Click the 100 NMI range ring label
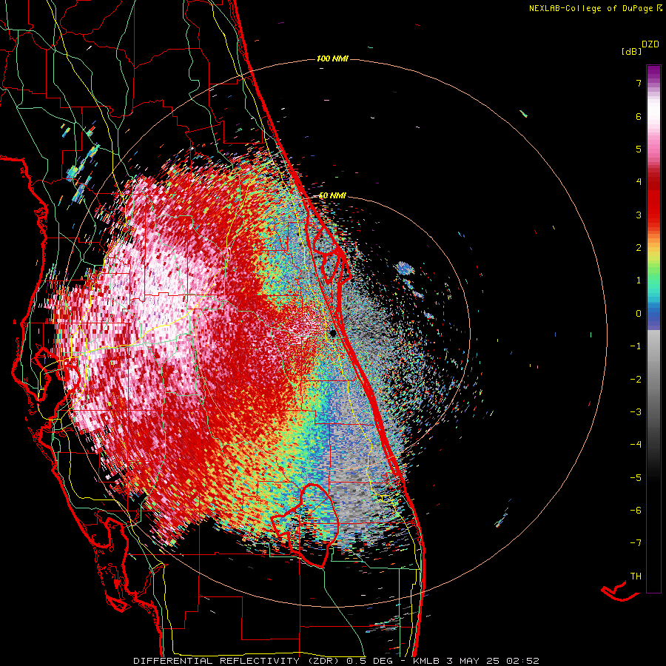This screenshot has height=666, width=666. 332,58
